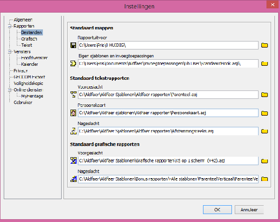
Task: Collapse the Rapporten tree node
Action: point(10,27)
